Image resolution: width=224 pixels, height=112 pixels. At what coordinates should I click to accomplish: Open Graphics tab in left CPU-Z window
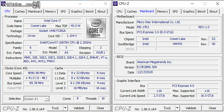point(77,11)
